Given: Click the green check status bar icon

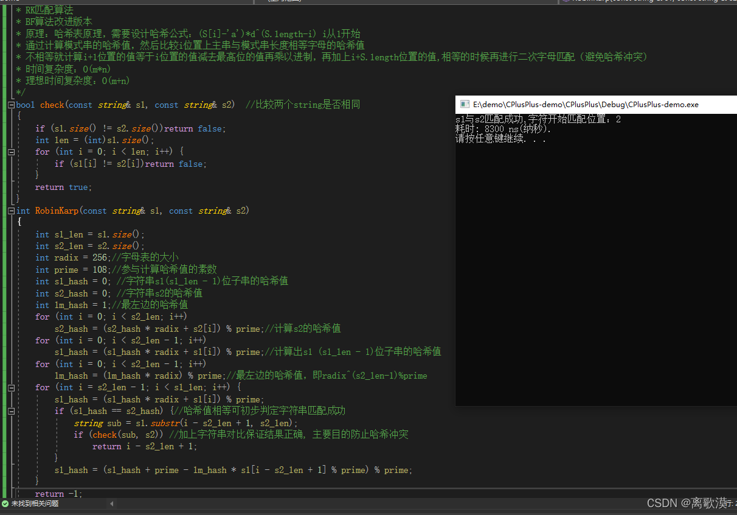Looking at the screenshot, I should 6,503.
